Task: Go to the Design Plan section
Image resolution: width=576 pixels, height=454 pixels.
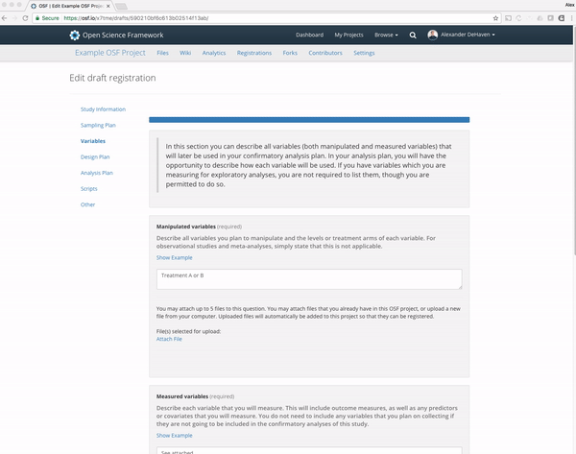Action: coord(95,156)
